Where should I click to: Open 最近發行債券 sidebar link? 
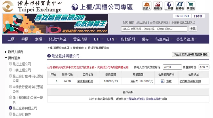(x=22, y=114)
